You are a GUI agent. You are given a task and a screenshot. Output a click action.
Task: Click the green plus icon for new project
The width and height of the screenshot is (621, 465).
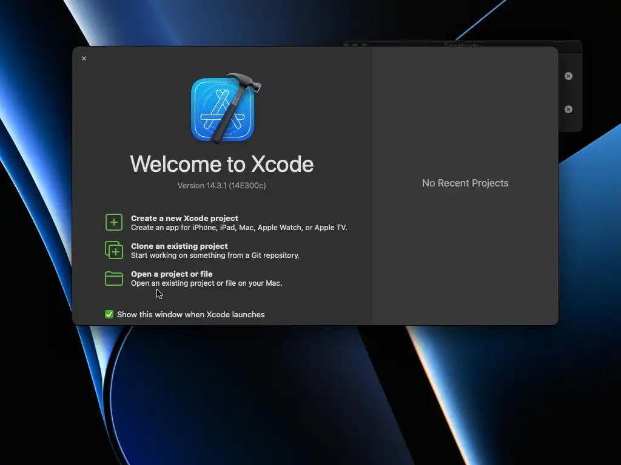point(113,222)
